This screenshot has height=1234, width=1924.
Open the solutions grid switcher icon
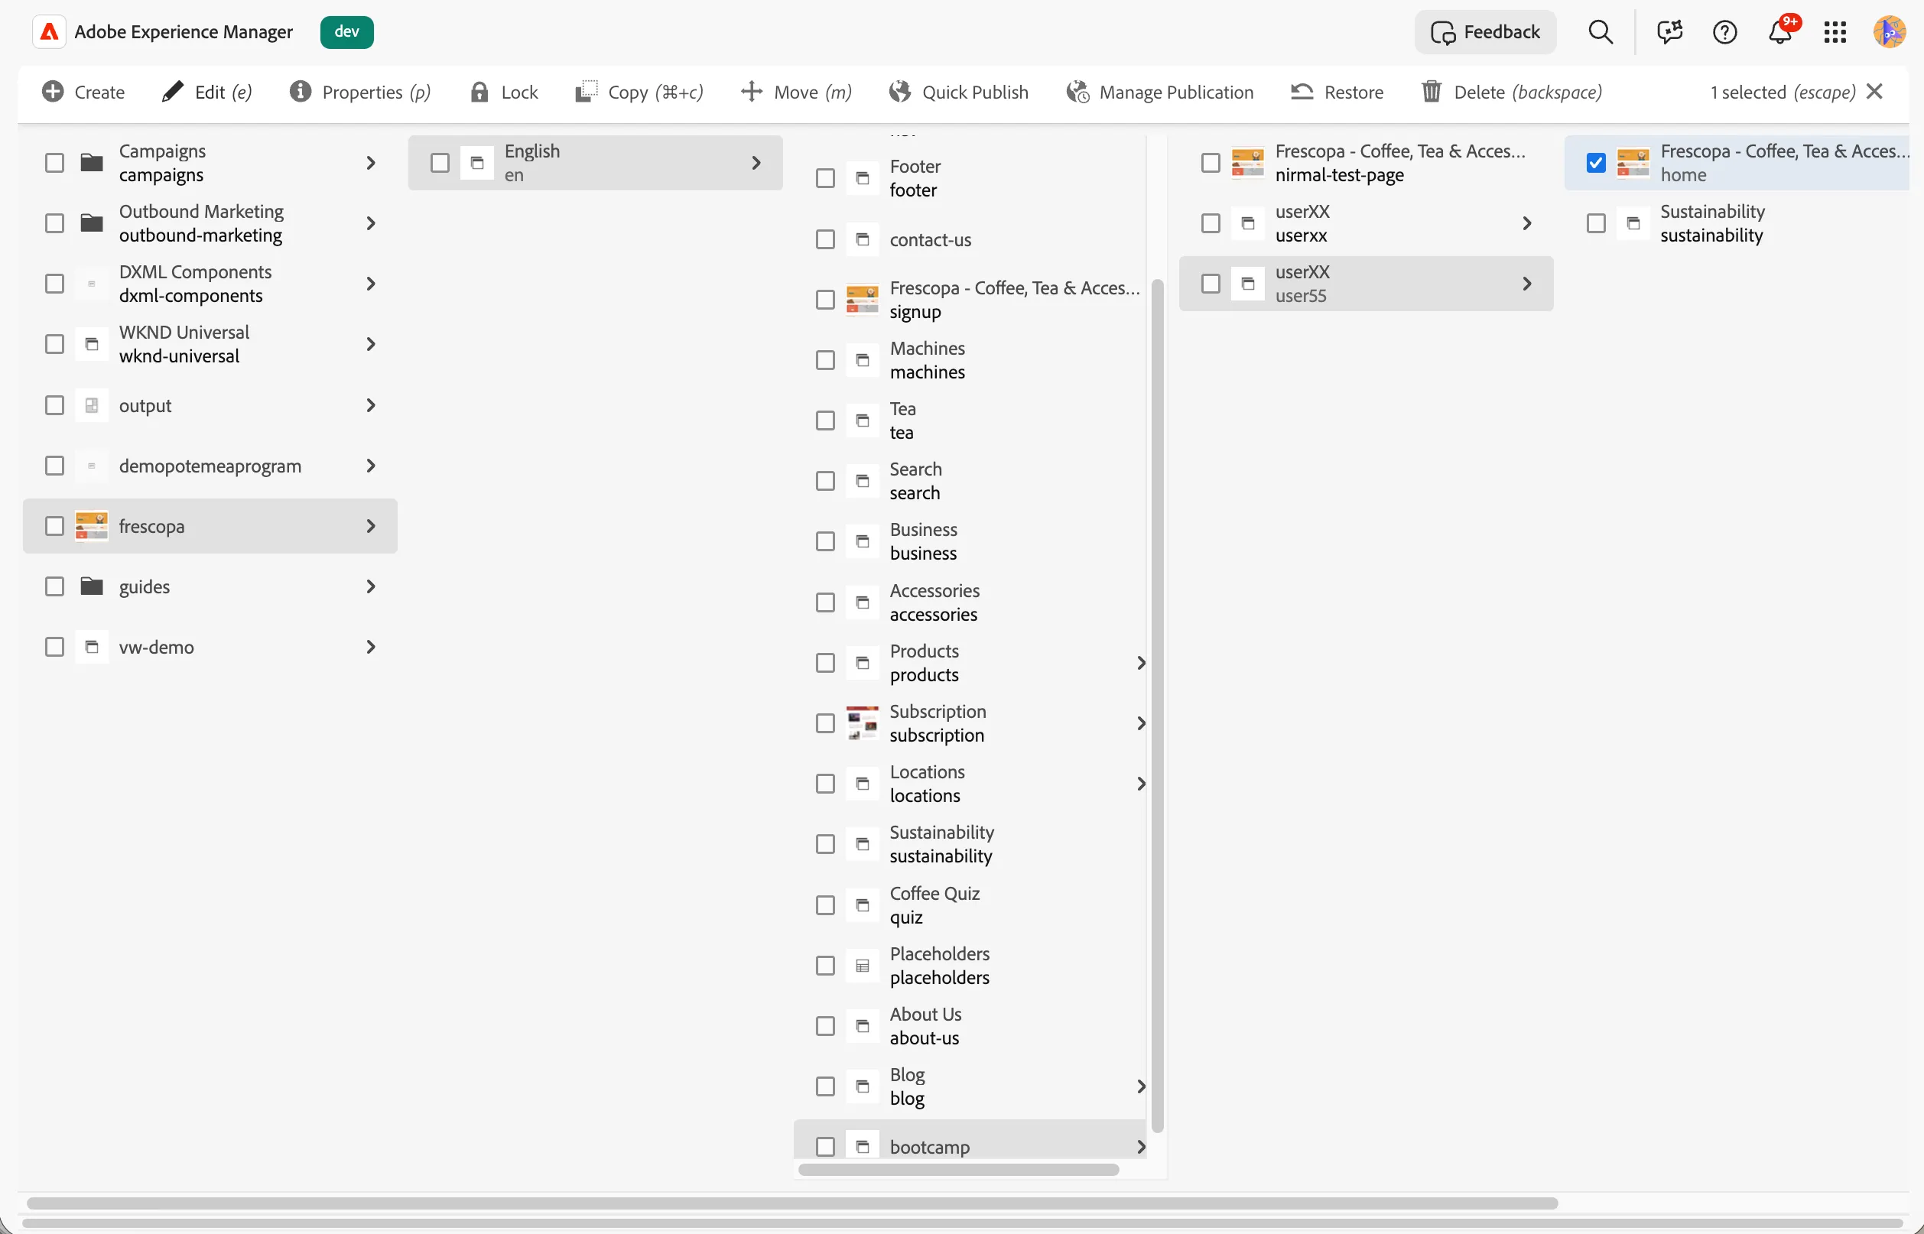pyautogui.click(x=1835, y=32)
